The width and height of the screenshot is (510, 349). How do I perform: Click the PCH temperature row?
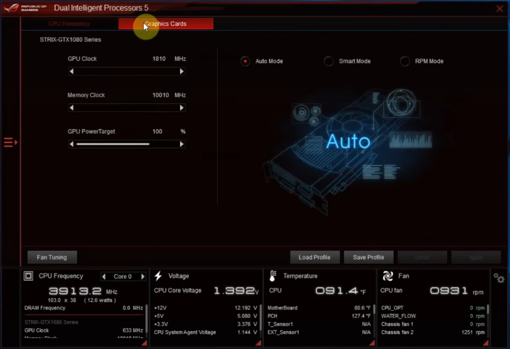pos(319,316)
